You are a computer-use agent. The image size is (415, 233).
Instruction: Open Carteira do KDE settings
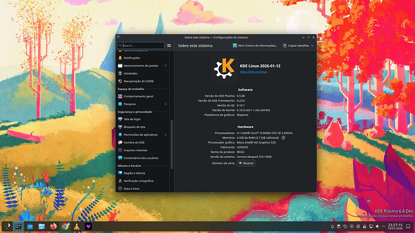point(143,142)
